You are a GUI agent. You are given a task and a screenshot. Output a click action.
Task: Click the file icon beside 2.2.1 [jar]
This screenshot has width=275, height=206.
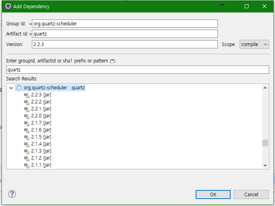point(26,109)
